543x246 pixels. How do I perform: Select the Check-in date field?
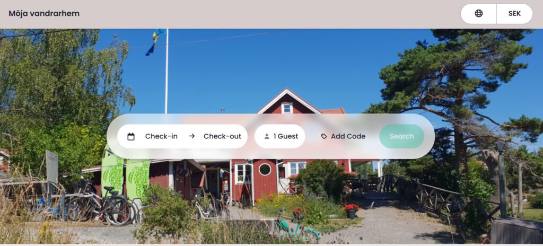tap(161, 136)
